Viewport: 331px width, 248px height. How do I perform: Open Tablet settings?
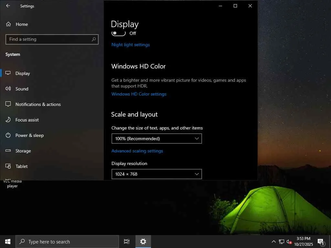pos(52,166)
